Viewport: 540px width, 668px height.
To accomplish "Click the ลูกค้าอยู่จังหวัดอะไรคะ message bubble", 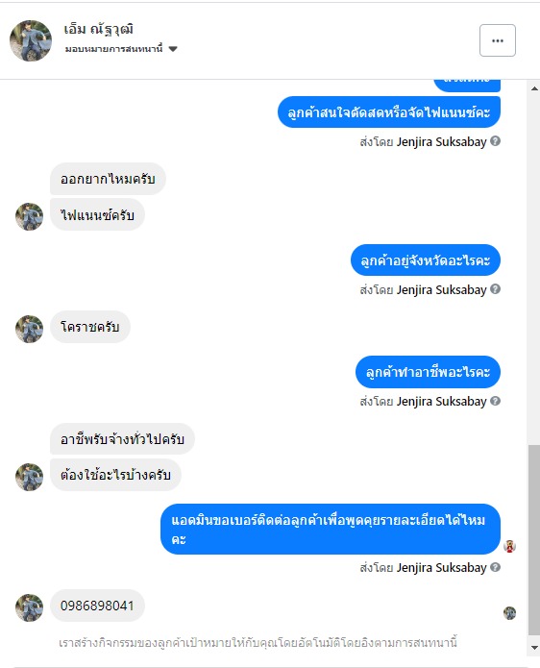I will click(x=426, y=260).
